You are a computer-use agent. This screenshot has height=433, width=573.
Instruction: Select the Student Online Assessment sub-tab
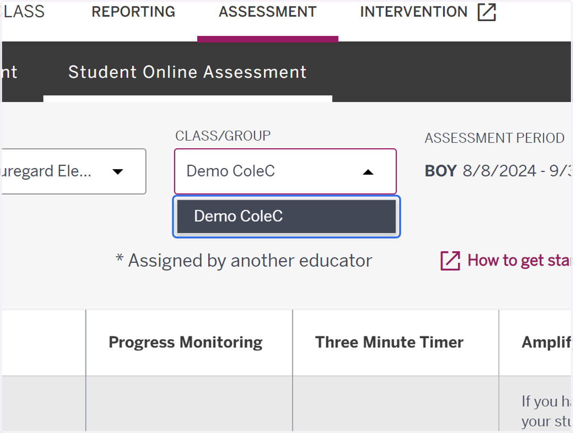[187, 72]
